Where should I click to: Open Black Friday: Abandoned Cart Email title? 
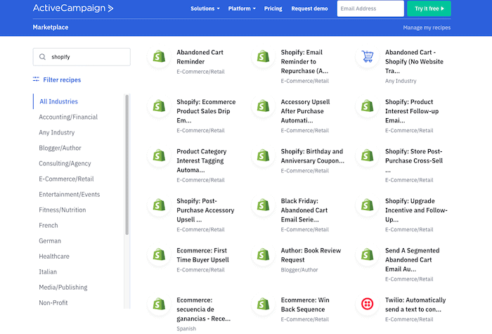click(x=304, y=210)
